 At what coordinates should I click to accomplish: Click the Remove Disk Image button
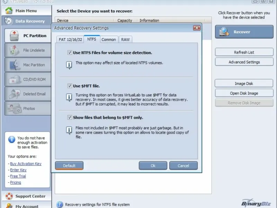[x=244, y=103]
